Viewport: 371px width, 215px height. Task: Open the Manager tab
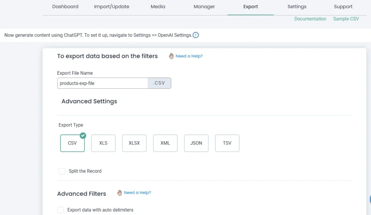point(204,7)
